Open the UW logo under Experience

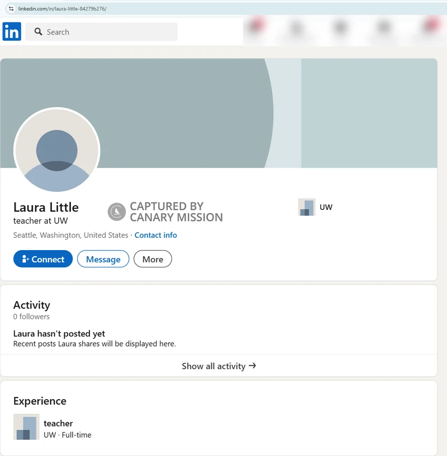(26, 426)
